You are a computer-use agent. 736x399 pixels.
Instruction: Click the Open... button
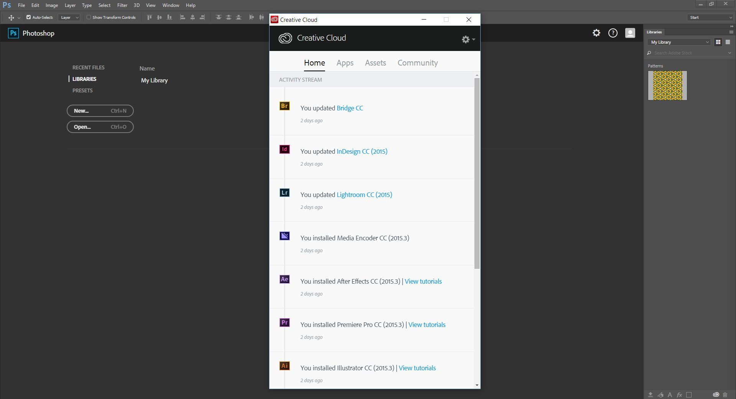[x=100, y=127]
